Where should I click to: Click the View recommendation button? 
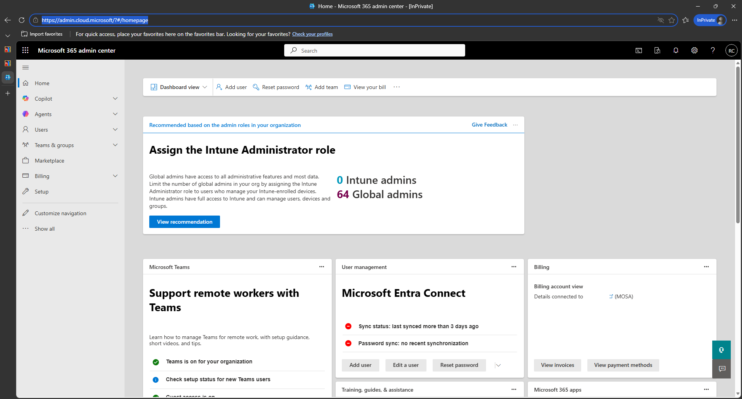[x=184, y=222]
